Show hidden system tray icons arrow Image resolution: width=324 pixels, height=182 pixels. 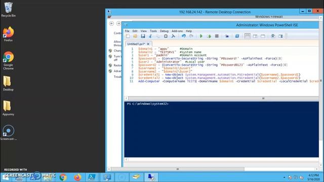coord(285,177)
